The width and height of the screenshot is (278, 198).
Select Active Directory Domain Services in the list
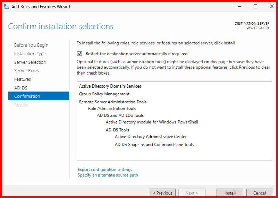(x=110, y=86)
